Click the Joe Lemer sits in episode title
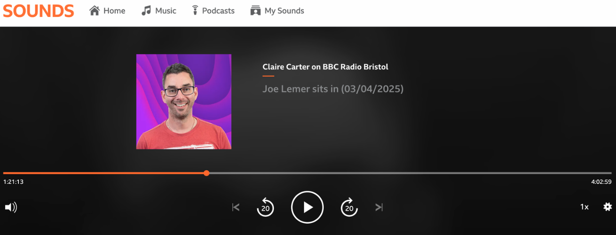Viewport: 616px width, 235px height. (x=333, y=88)
